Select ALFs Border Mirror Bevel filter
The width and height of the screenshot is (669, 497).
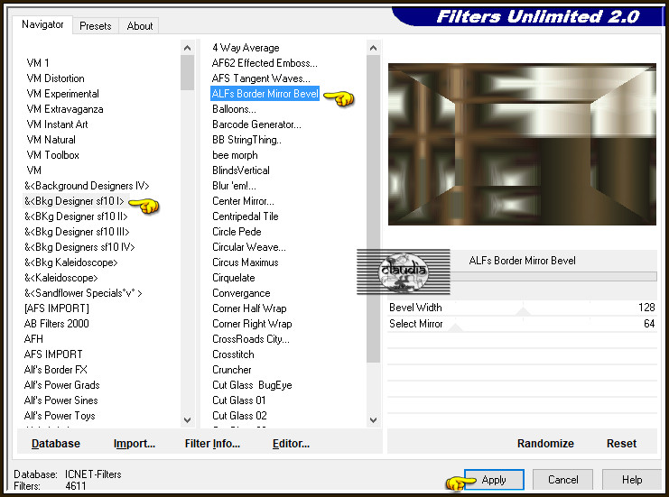pos(265,94)
